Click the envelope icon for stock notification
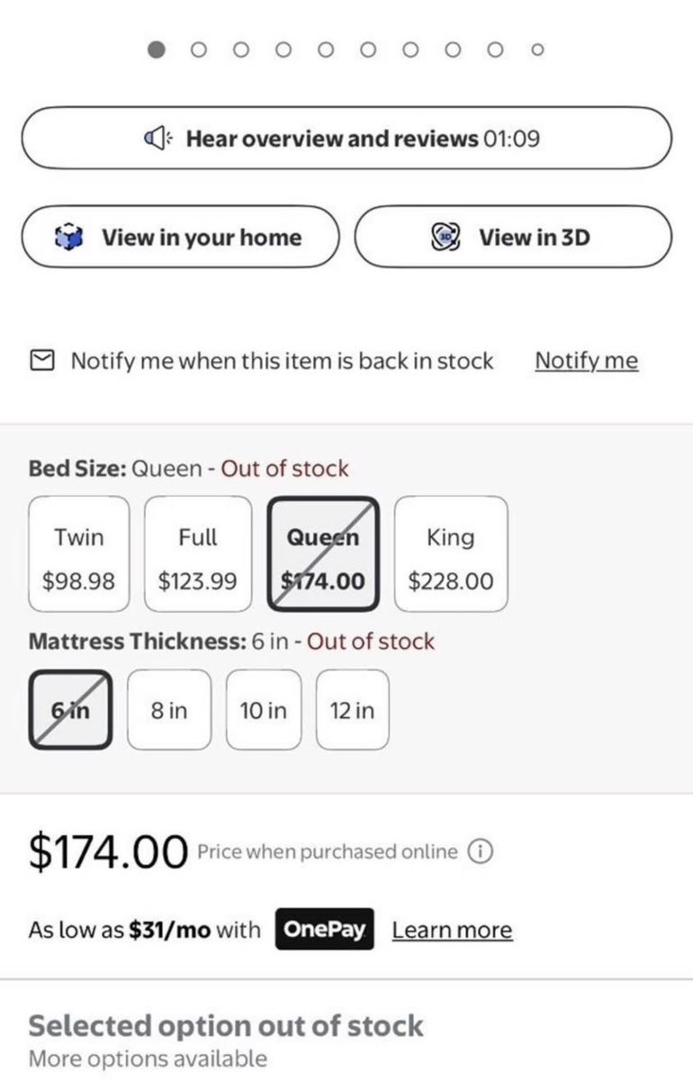 pyautogui.click(x=41, y=361)
